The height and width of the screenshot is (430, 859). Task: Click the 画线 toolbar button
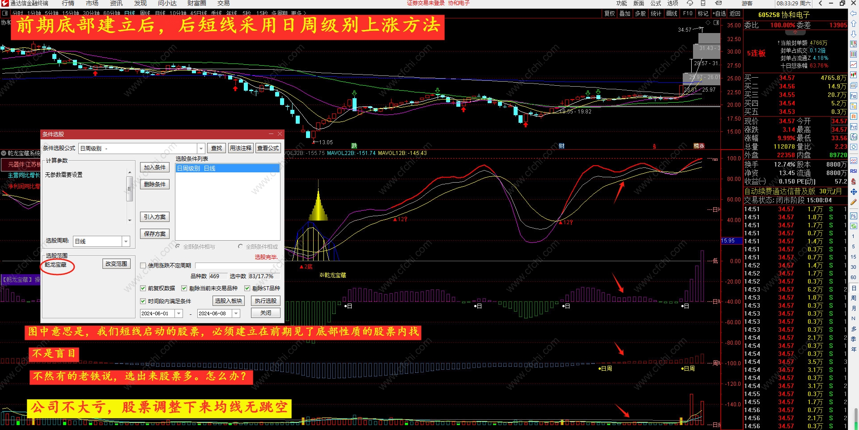[x=672, y=13]
